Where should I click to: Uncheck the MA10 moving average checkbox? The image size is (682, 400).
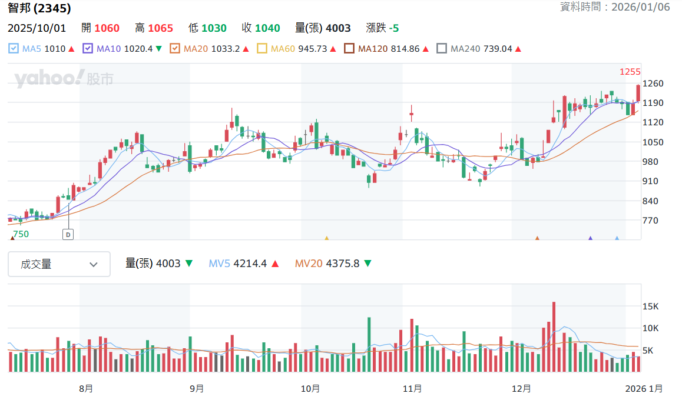[x=88, y=49]
